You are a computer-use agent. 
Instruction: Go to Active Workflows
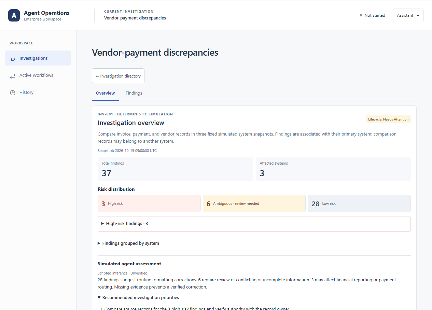tap(38, 75)
